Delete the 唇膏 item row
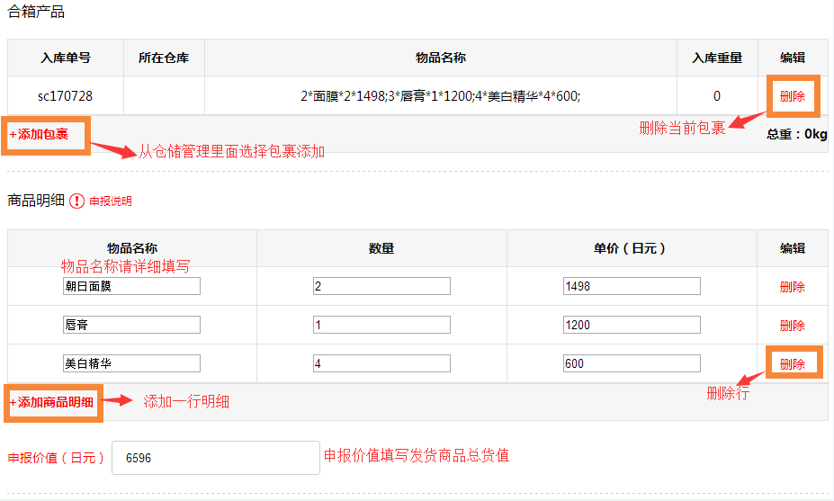Viewport: 834px width, 501px height. (792, 325)
